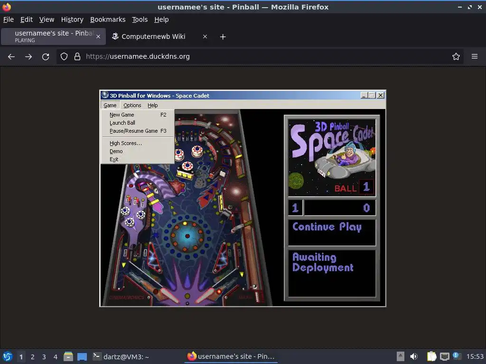Choose Pause/Resume Game in the Game menu
486x364 pixels.
click(x=138, y=131)
